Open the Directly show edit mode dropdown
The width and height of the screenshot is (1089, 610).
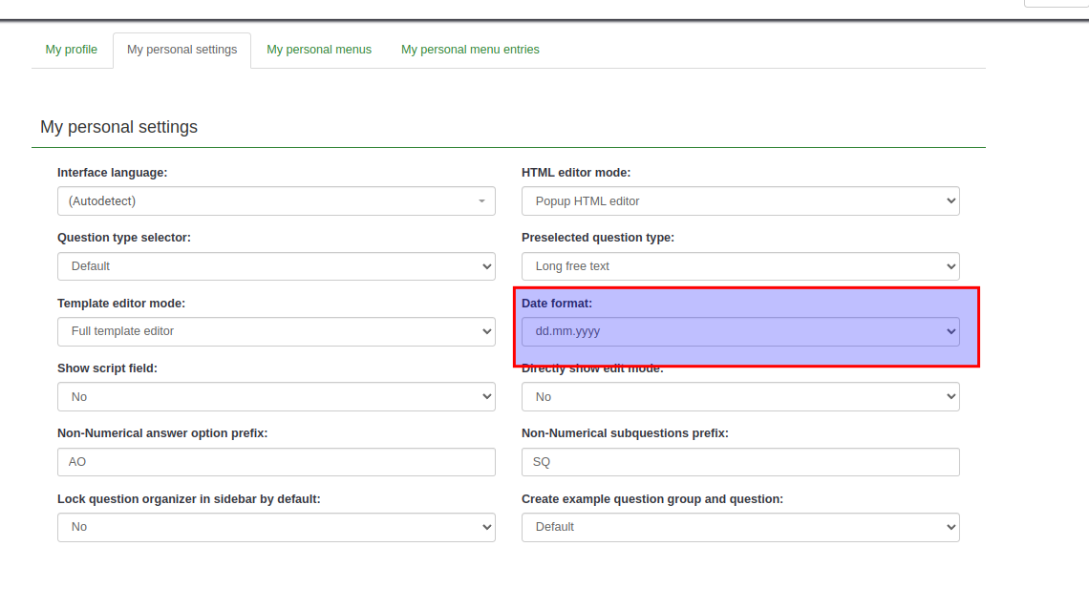(x=740, y=397)
